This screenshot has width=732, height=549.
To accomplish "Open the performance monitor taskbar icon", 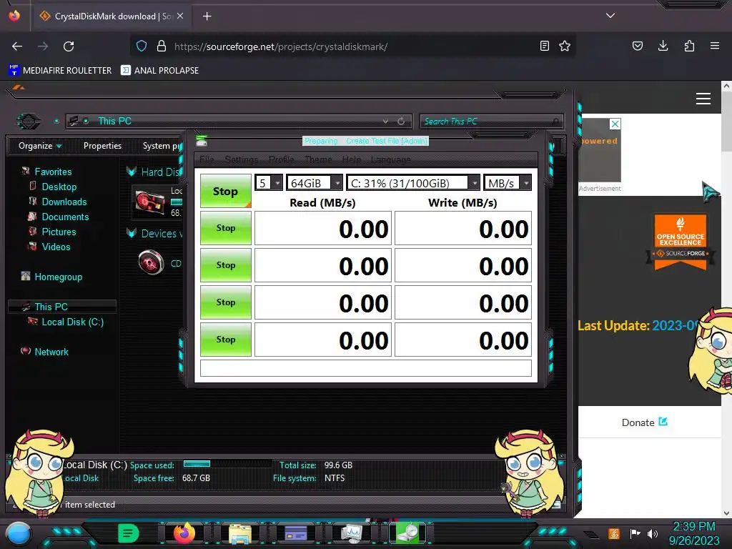I will (x=352, y=533).
